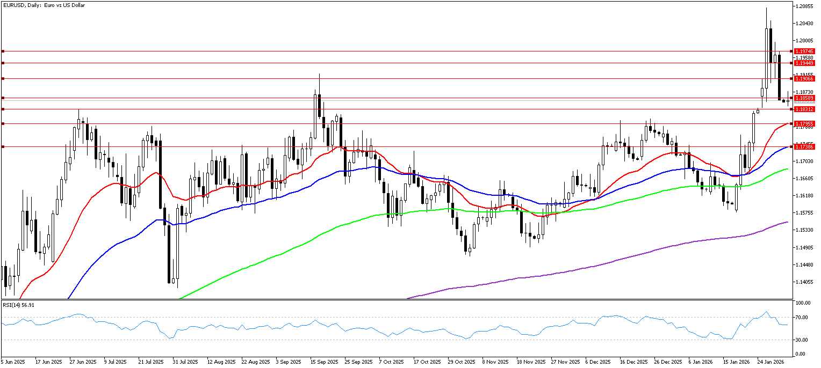Click the '18 Nov 2025' date label
Screen dimensions: 821x368
click(530, 362)
